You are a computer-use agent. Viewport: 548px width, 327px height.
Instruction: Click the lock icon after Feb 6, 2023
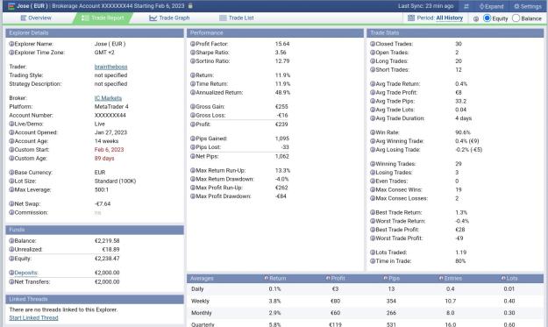(x=190, y=6)
